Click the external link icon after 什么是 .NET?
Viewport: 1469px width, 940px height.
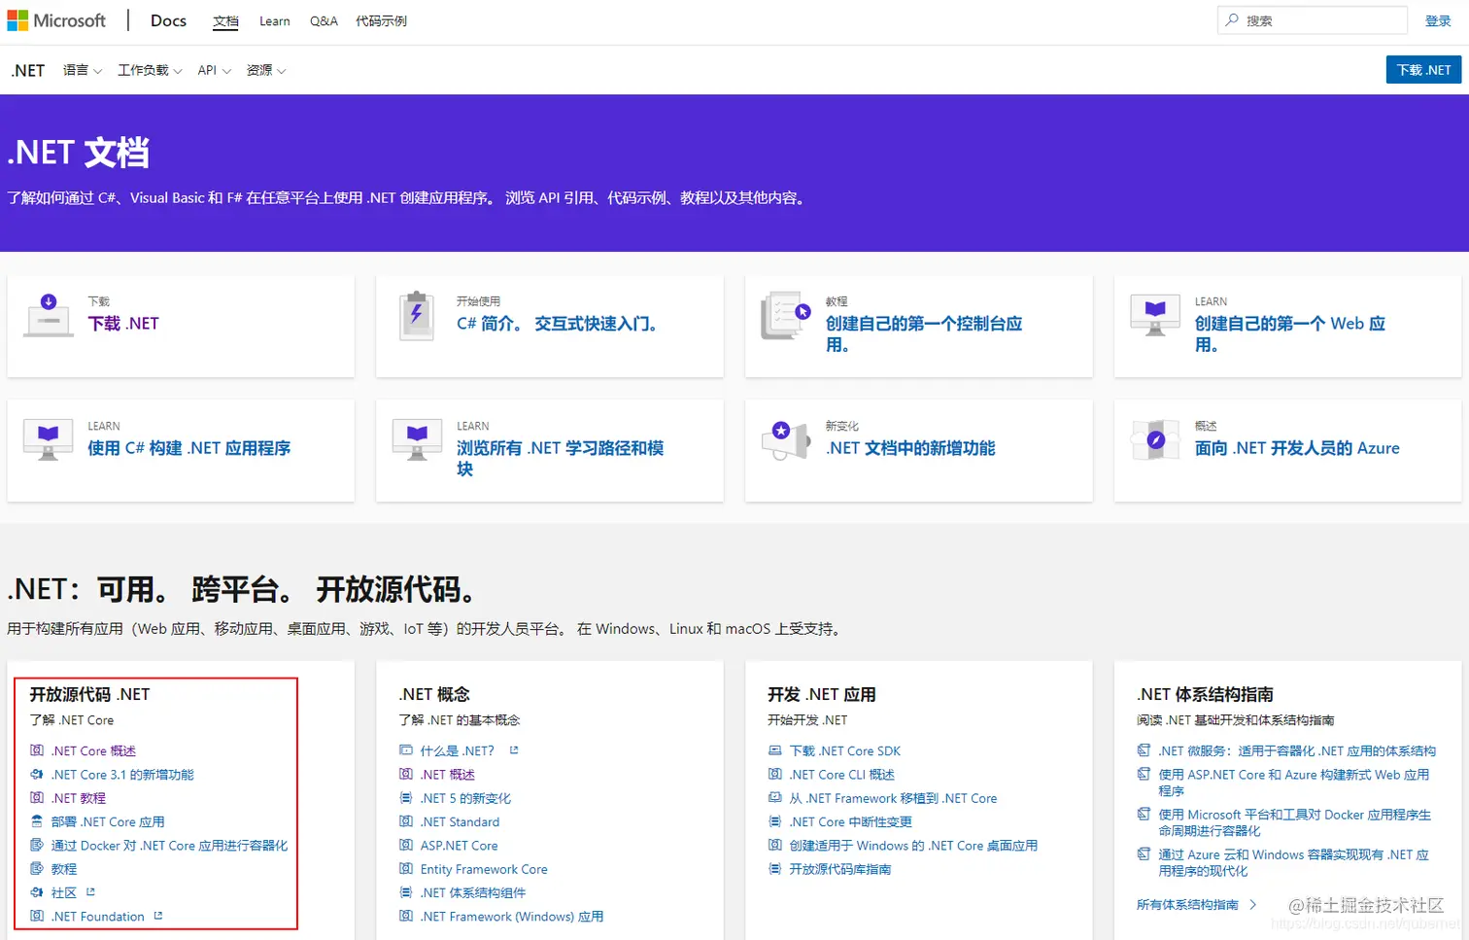514,749
